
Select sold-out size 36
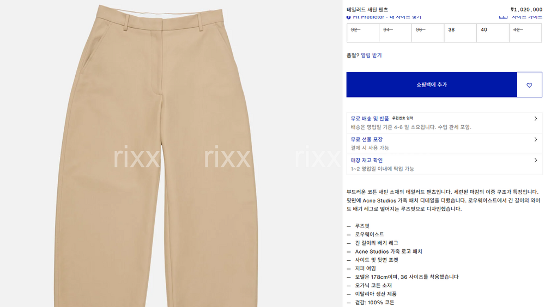click(428, 33)
